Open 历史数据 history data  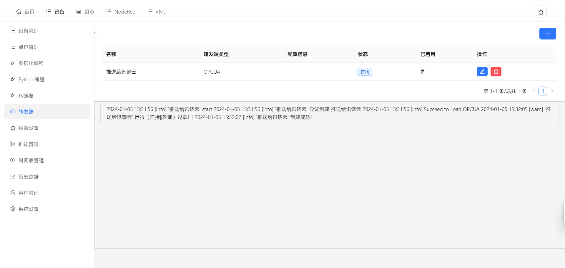click(29, 177)
